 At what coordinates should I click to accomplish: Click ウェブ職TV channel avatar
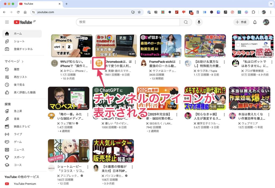(51, 116)
